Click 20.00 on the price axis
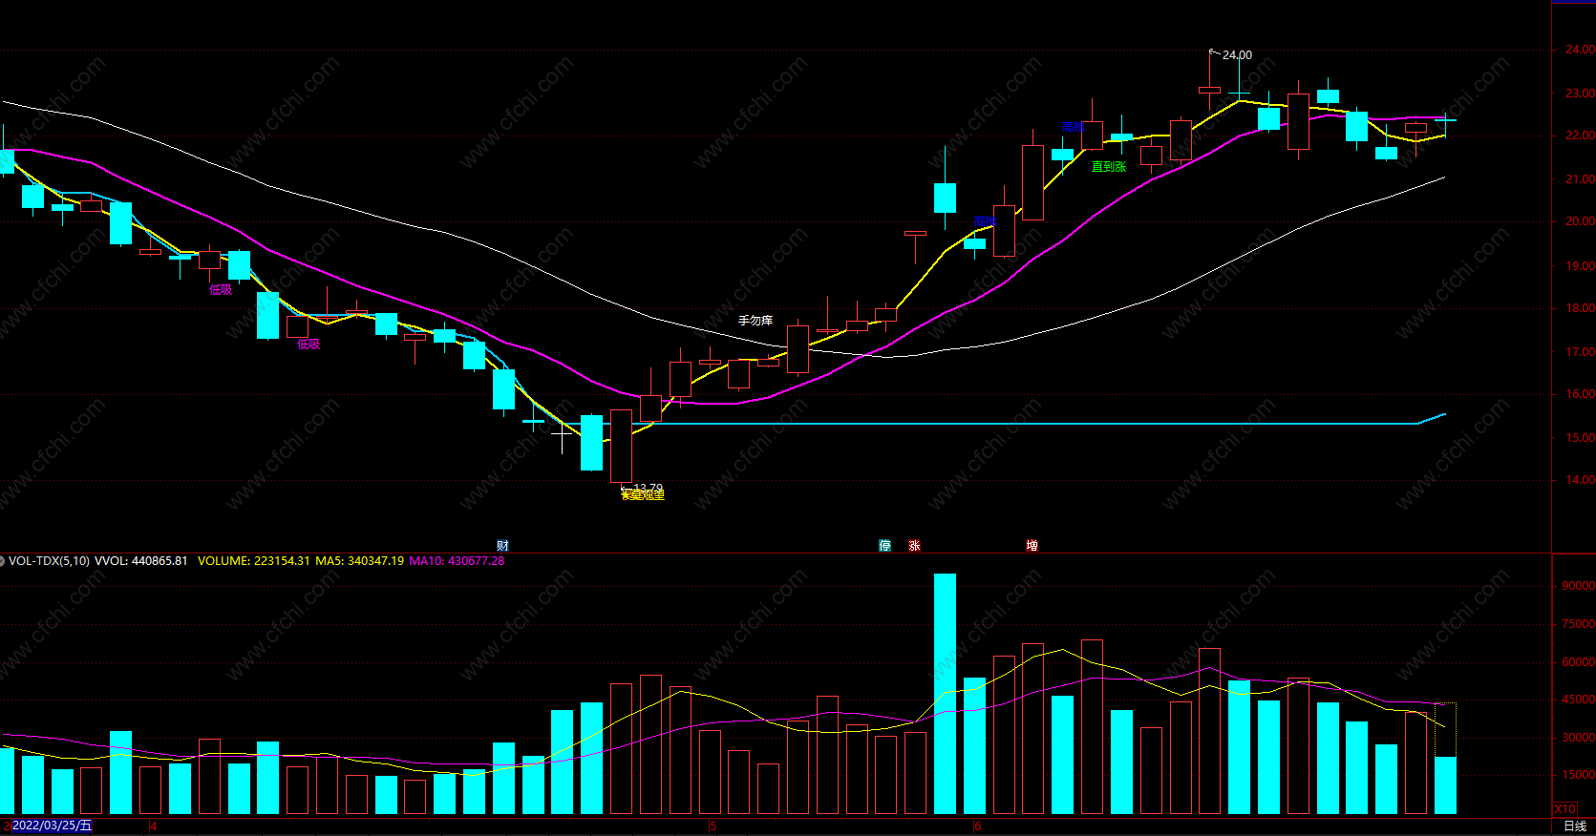1596x836 pixels. [x=1580, y=221]
